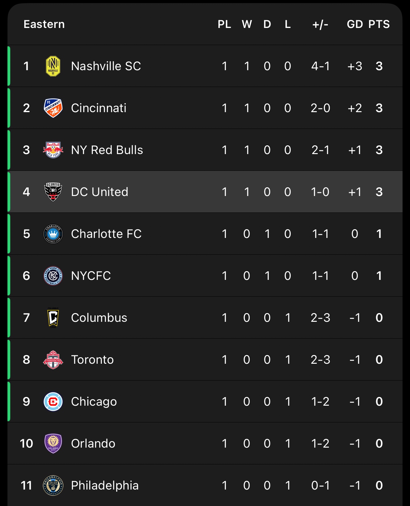Select the Toronto FC crest
The height and width of the screenshot is (506, 410).
[x=53, y=360]
